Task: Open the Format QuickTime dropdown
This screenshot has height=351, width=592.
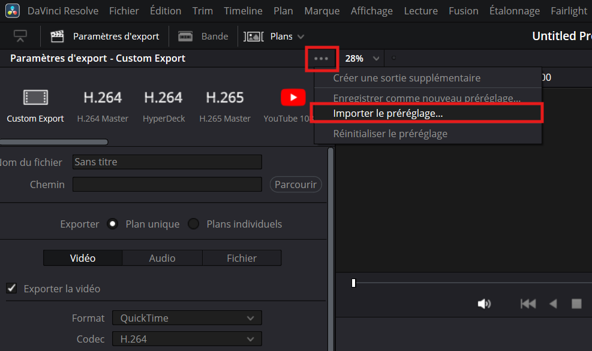Action: [187, 318]
